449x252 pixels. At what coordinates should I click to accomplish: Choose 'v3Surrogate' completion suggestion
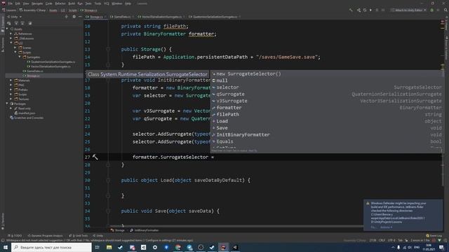click(x=326, y=101)
